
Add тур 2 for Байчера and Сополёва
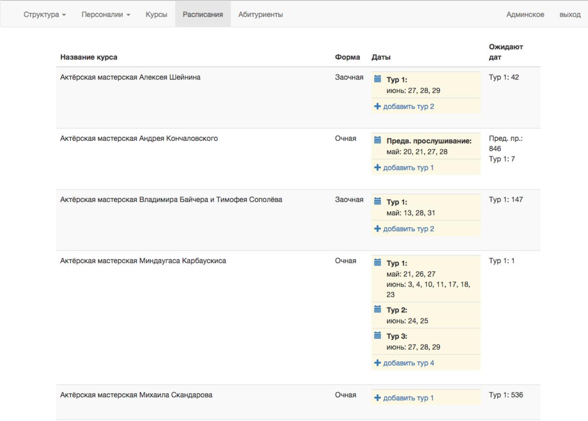[x=408, y=229]
